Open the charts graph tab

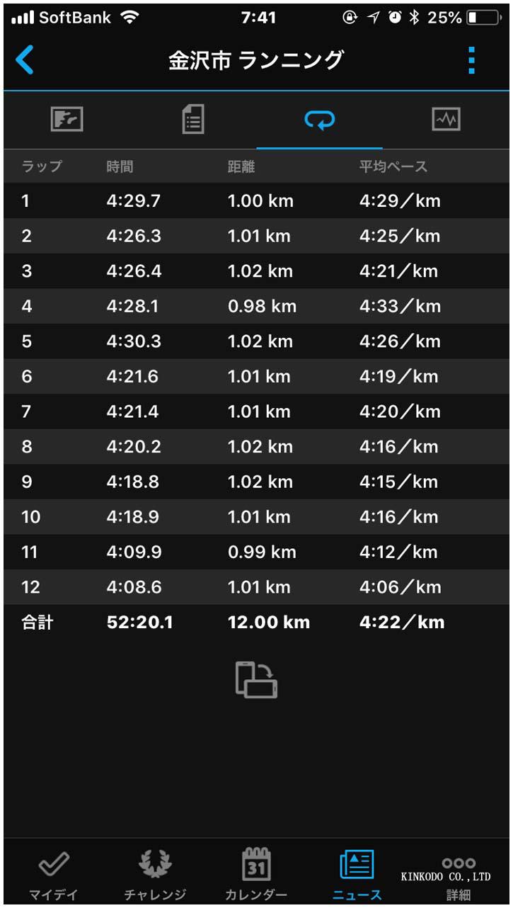(x=446, y=119)
